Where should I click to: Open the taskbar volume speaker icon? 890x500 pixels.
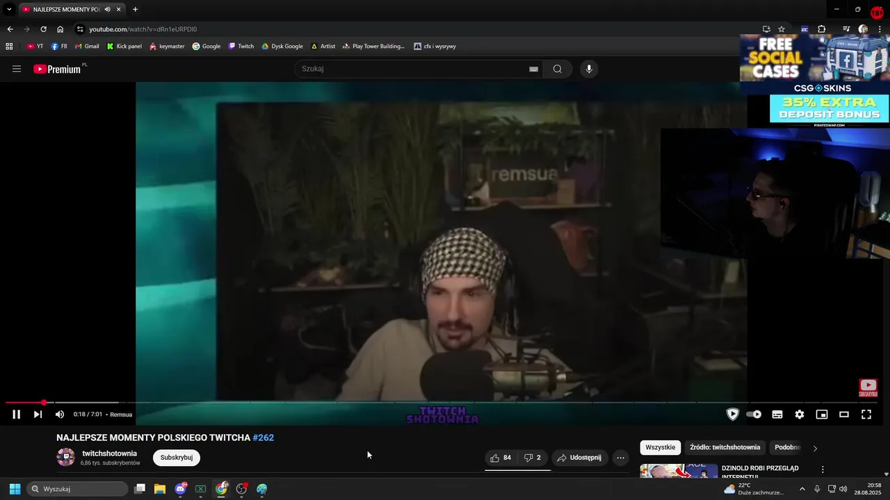click(x=843, y=489)
